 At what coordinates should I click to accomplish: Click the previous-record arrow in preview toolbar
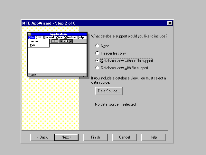coord(64,41)
